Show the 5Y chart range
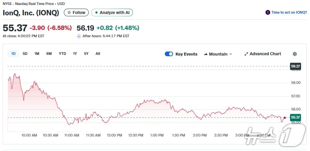This screenshot has height=151, width=310. (x=86, y=54)
